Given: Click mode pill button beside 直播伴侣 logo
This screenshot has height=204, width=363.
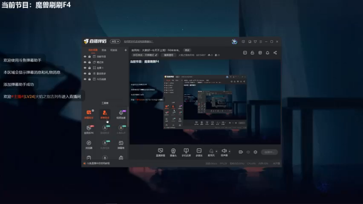Looking at the screenshot, I should [x=115, y=41].
